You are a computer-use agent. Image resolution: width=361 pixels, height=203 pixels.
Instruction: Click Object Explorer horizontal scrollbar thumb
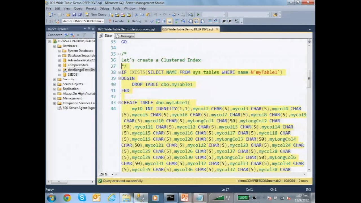pos(59,182)
